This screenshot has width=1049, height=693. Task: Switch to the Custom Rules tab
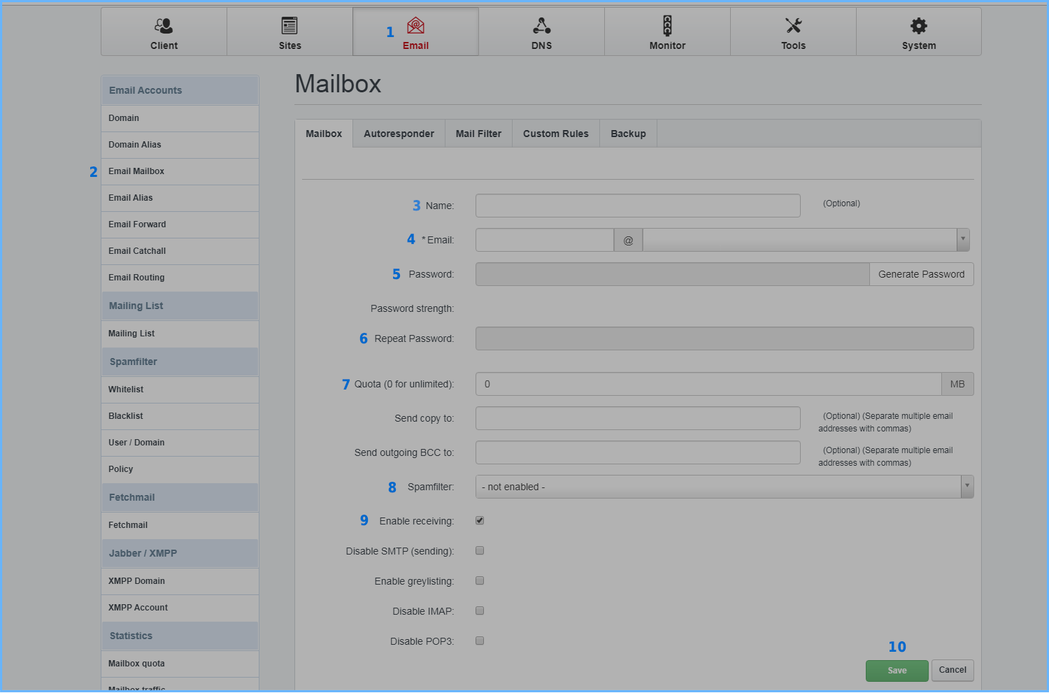[x=556, y=134]
